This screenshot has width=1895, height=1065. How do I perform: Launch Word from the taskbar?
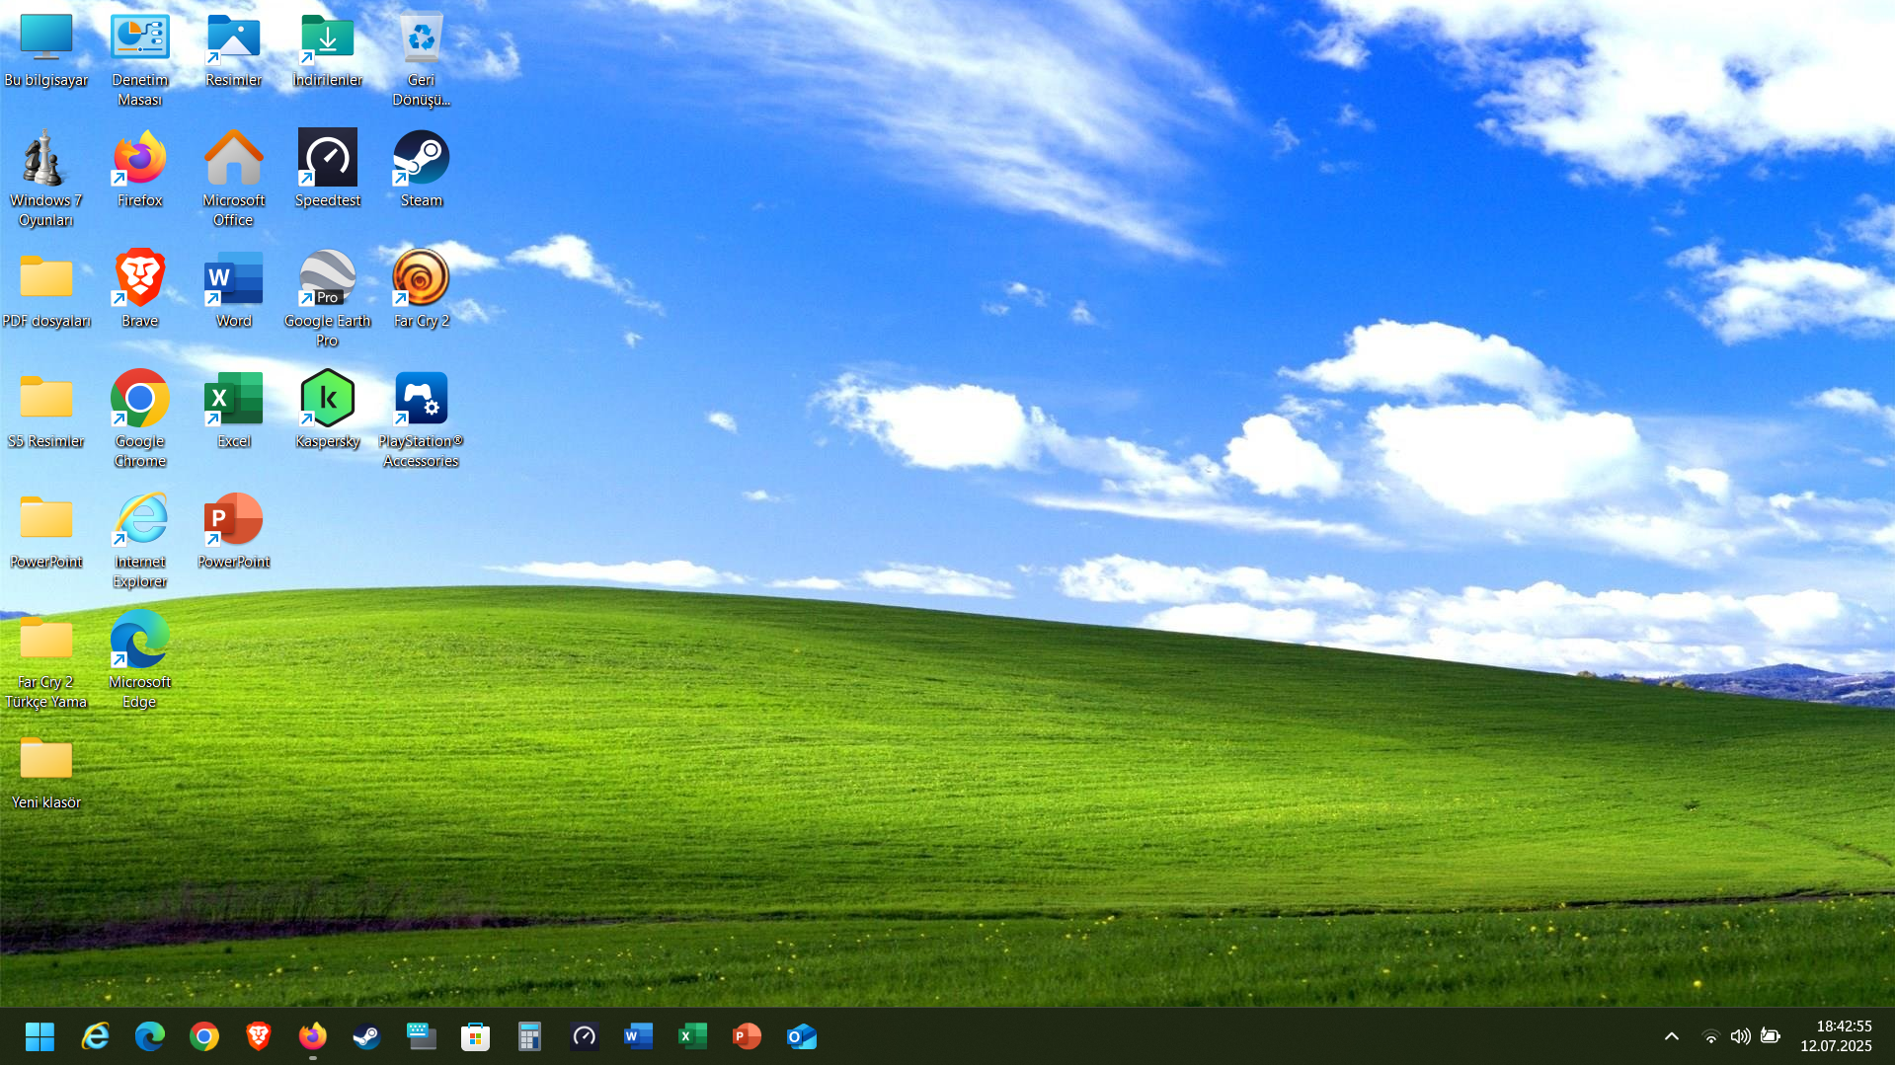tap(639, 1036)
